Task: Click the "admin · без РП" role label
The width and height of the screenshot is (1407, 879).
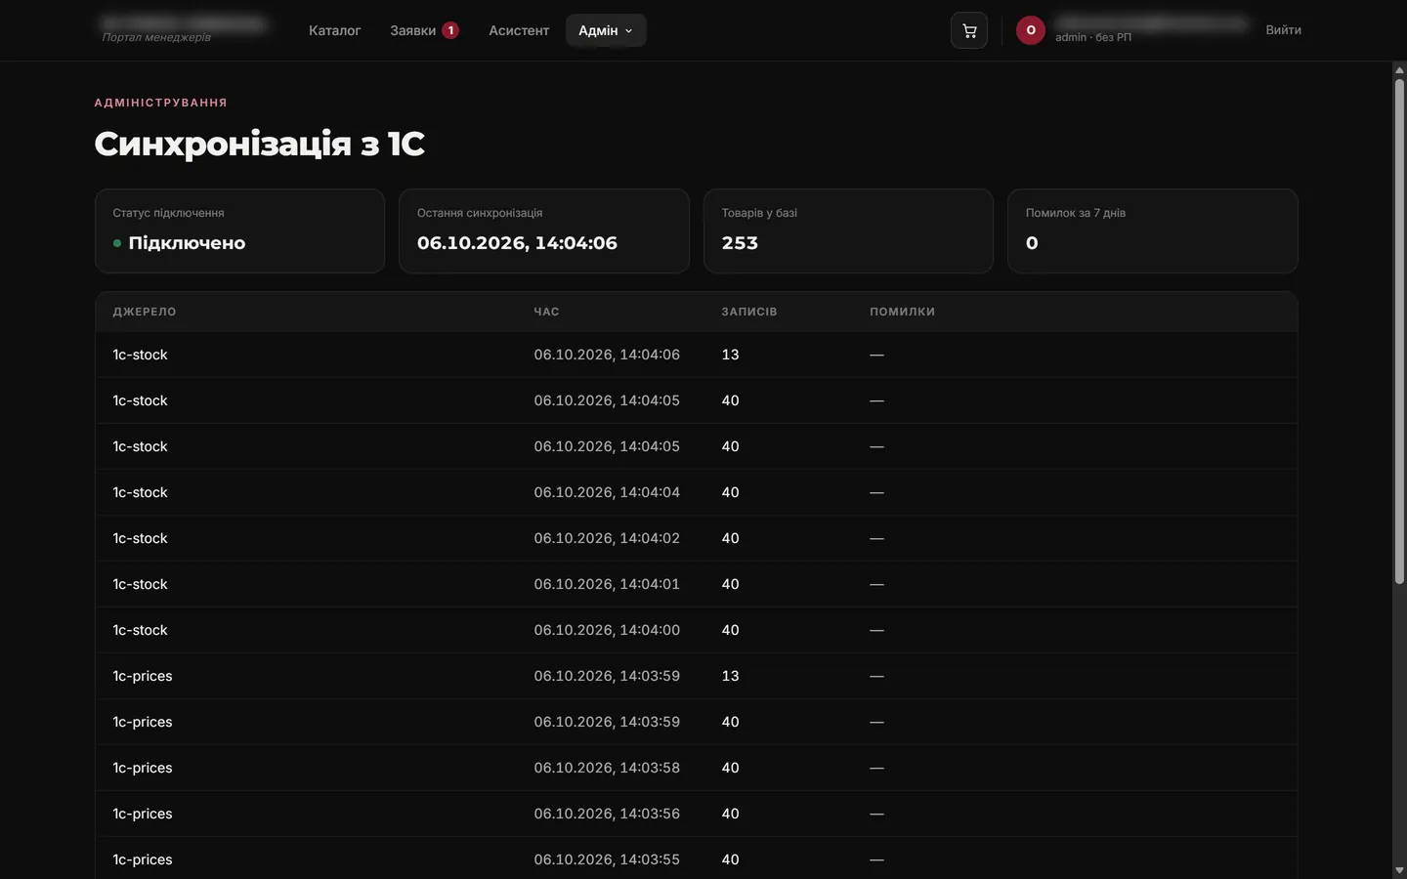Action: [x=1093, y=37]
